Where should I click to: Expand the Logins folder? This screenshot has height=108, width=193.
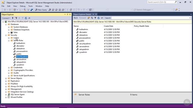[x=9, y=38]
